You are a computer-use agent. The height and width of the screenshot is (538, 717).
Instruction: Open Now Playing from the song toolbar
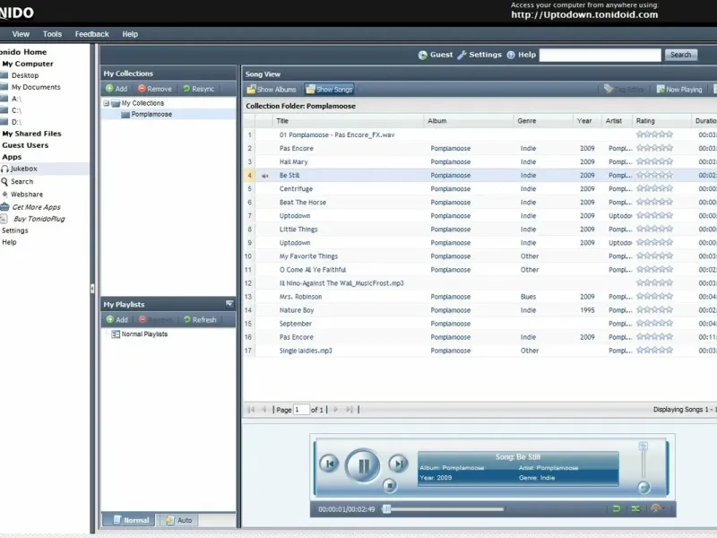click(678, 90)
